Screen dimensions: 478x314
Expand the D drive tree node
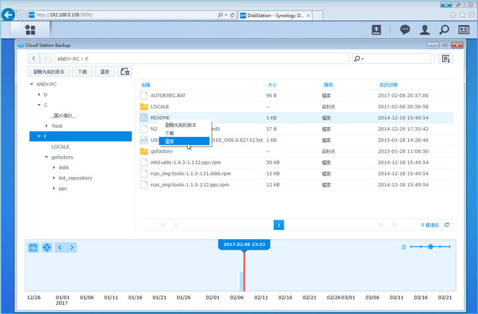(x=38, y=95)
